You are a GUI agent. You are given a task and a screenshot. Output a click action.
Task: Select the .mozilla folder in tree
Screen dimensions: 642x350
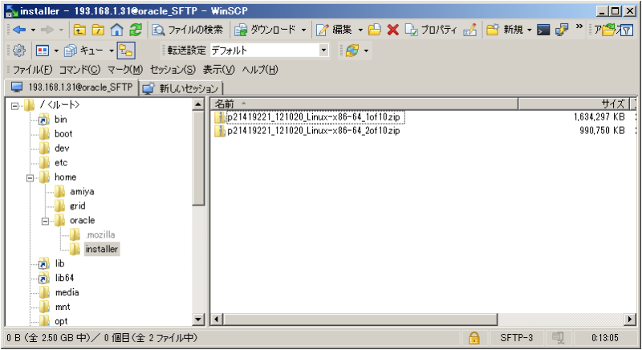(100, 235)
